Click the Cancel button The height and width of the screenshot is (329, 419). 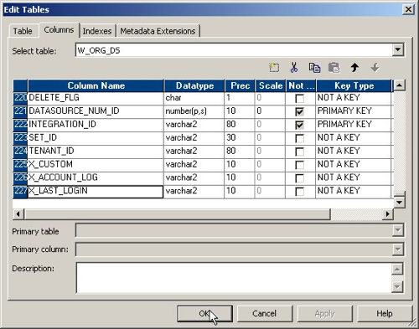(x=264, y=314)
